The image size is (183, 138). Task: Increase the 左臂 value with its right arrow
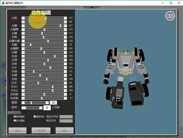65,60
